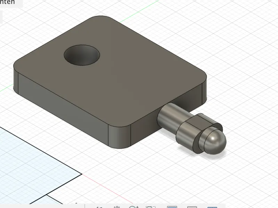
Task: Activate the zoom magnifier with plus icon
Action: coord(134,207)
